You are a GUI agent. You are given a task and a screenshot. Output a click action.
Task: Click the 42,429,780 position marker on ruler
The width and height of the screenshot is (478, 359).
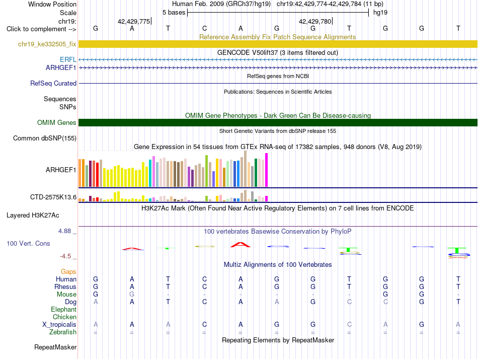coord(315,21)
